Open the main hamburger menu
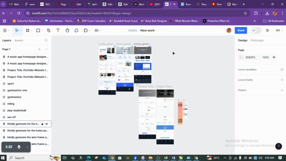Image resolution: width=286 pixels, height=161 pixels. point(5,30)
